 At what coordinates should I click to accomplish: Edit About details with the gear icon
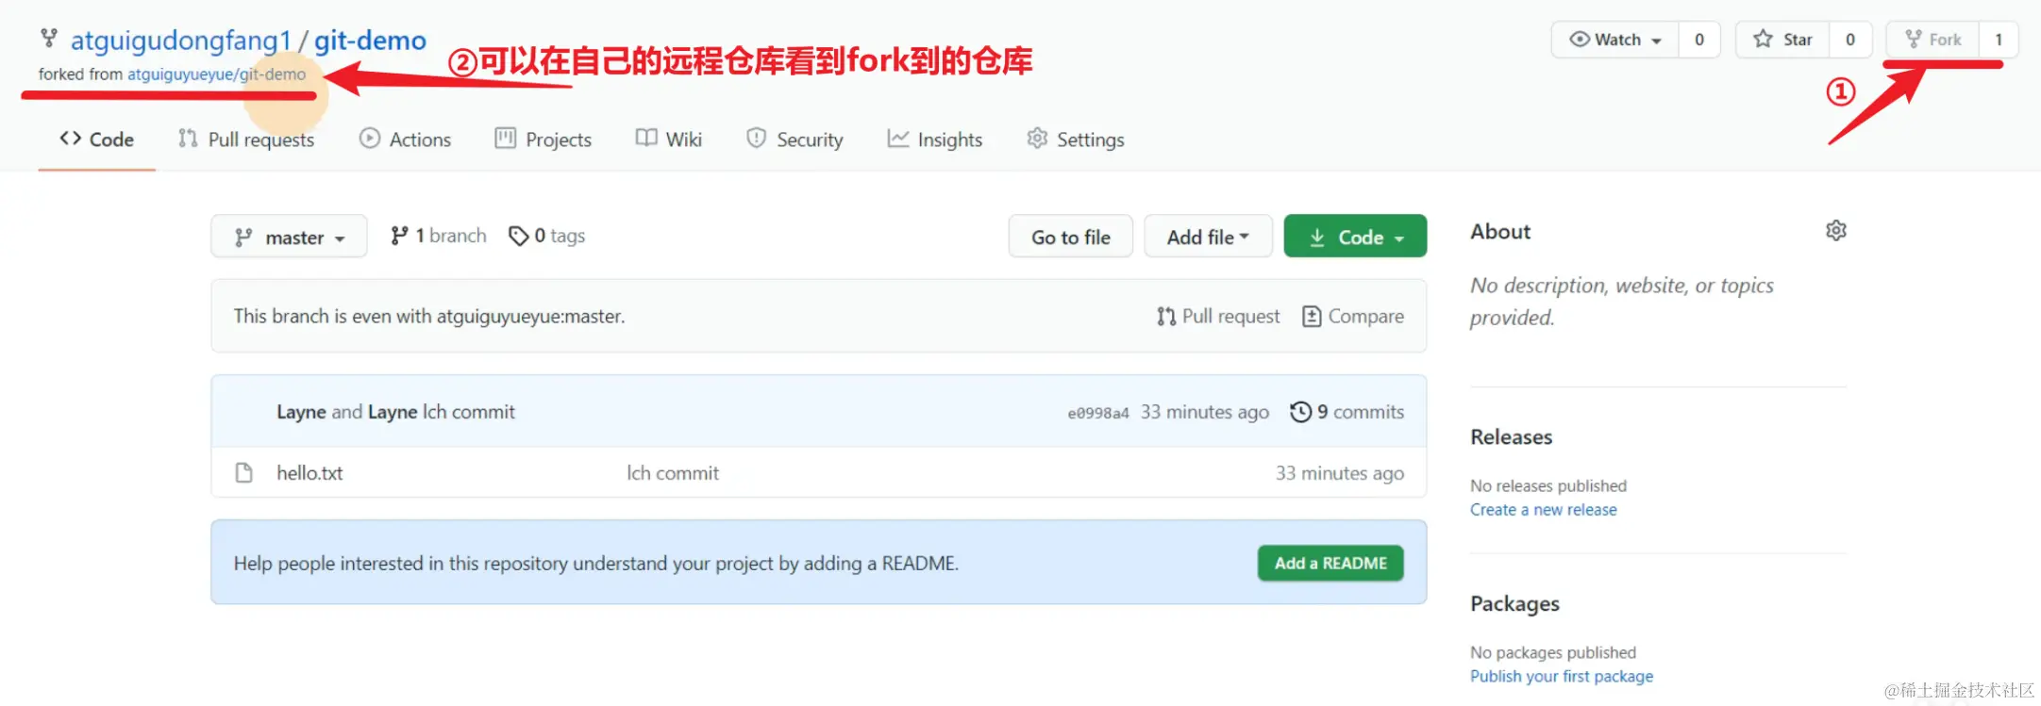(x=1836, y=231)
